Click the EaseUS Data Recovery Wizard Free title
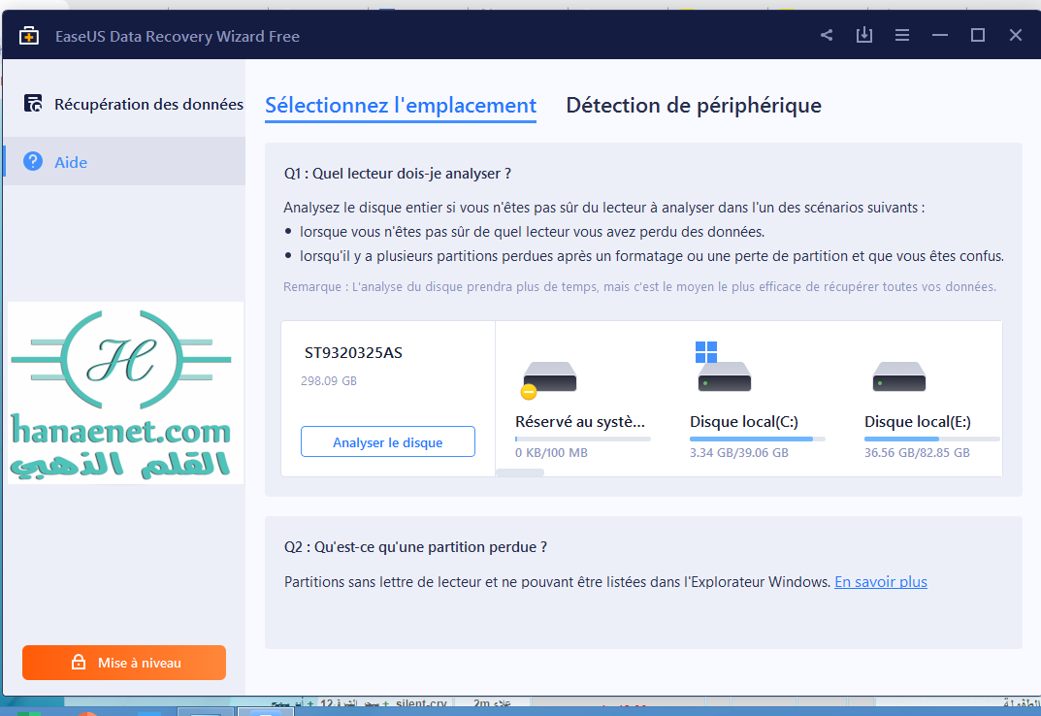The image size is (1041, 716). 178,37
